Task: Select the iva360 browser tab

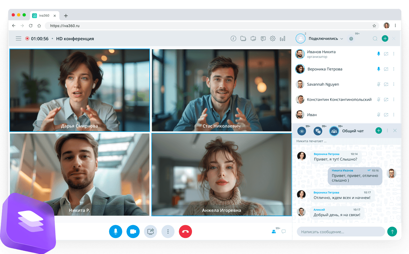Action: point(45,16)
